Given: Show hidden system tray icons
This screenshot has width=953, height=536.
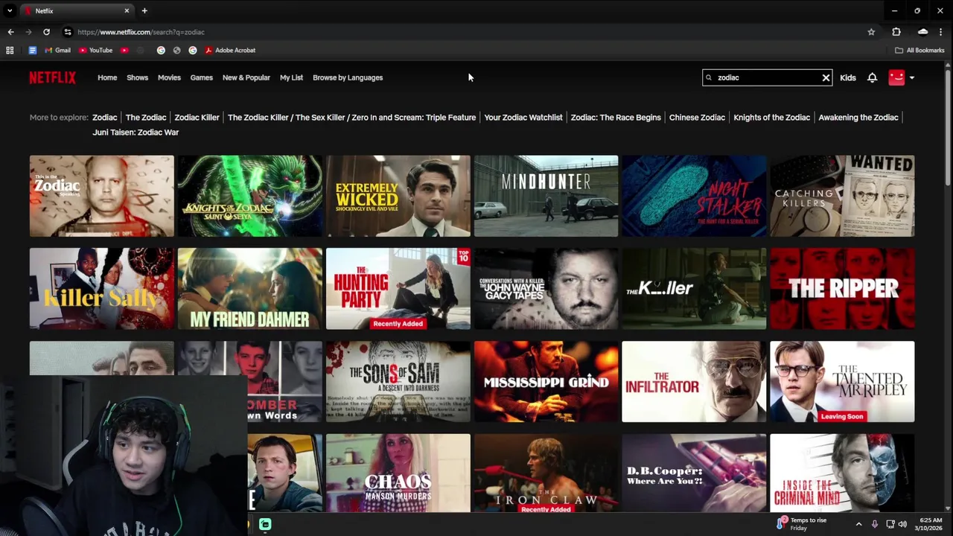Looking at the screenshot, I should pos(858,524).
